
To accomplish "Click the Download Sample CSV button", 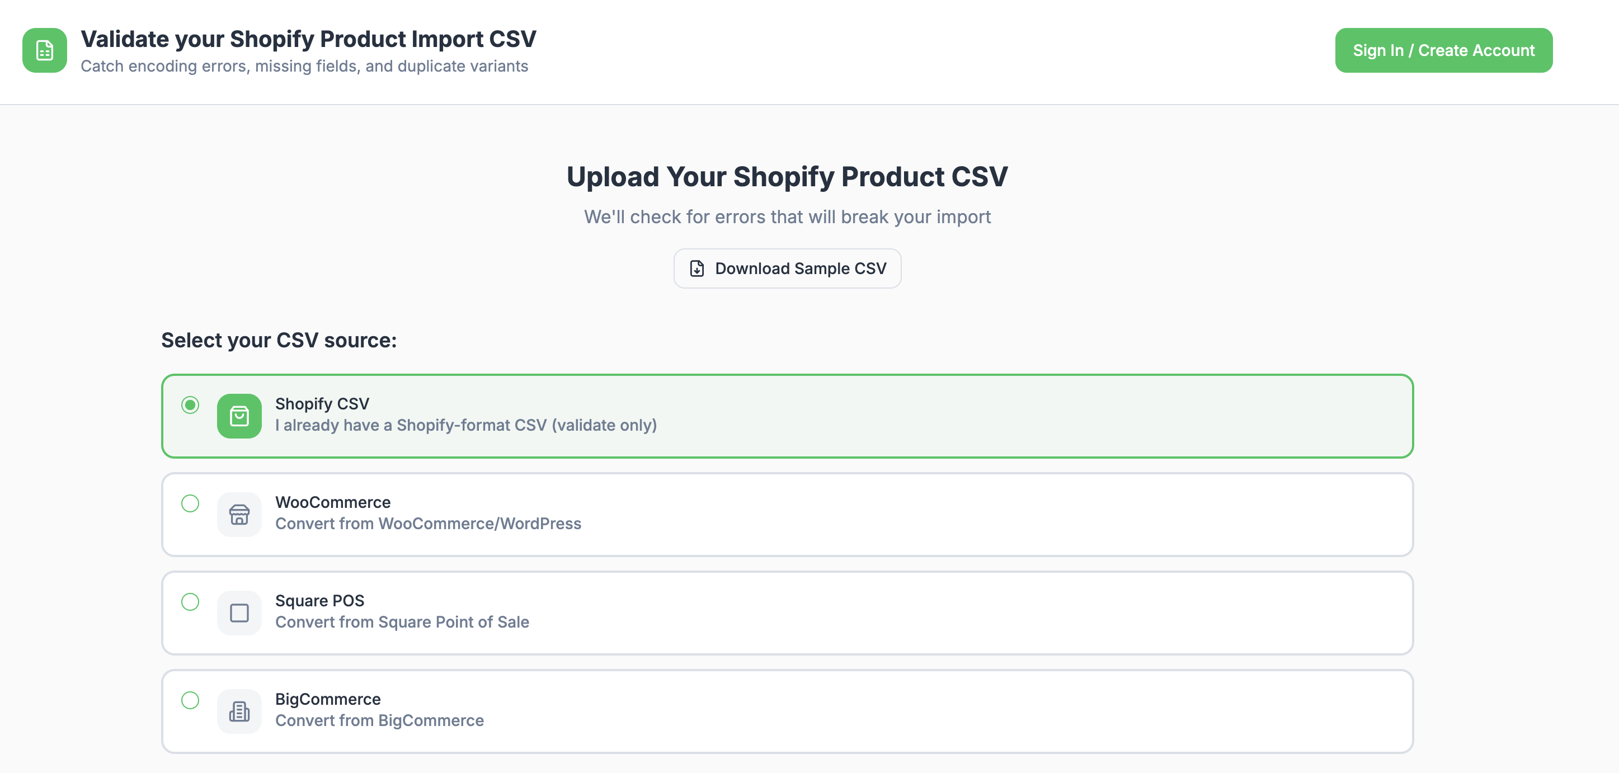I will pos(787,268).
